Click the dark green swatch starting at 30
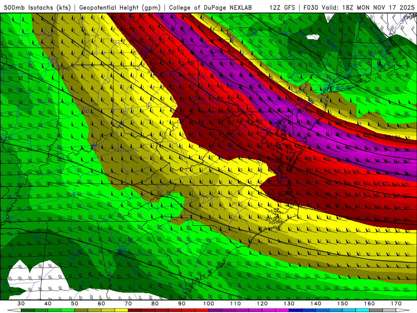This screenshot has width=417, height=313. (28, 310)
